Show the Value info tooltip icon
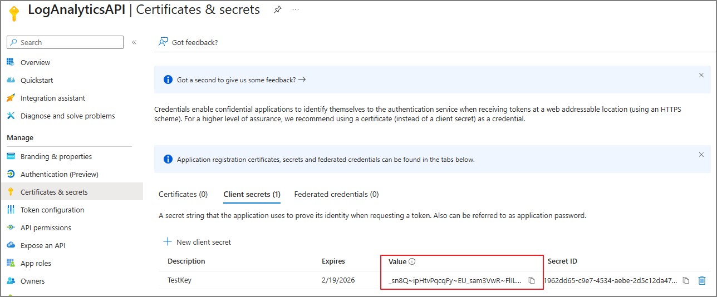 (x=412, y=261)
